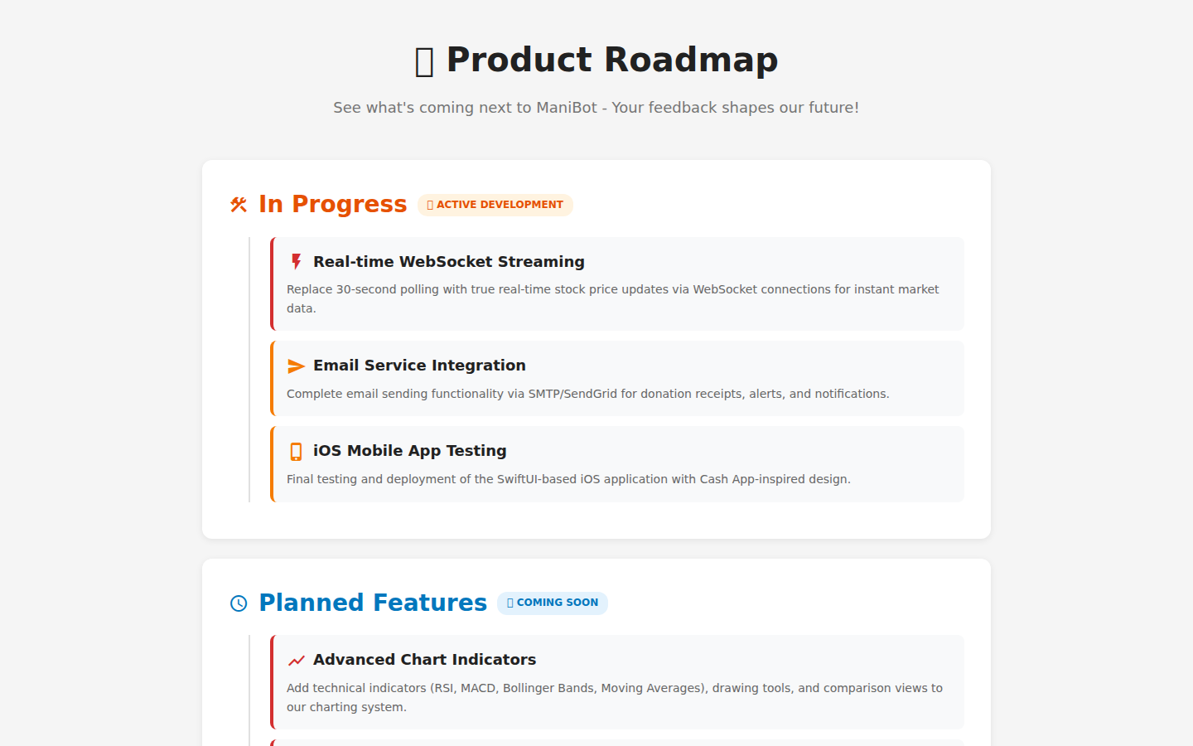Select the hammer and wrench icon beside In Progress
This screenshot has width=1193, height=746.
point(238,204)
